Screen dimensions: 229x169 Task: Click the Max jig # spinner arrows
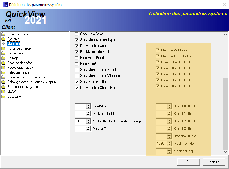[88, 129]
